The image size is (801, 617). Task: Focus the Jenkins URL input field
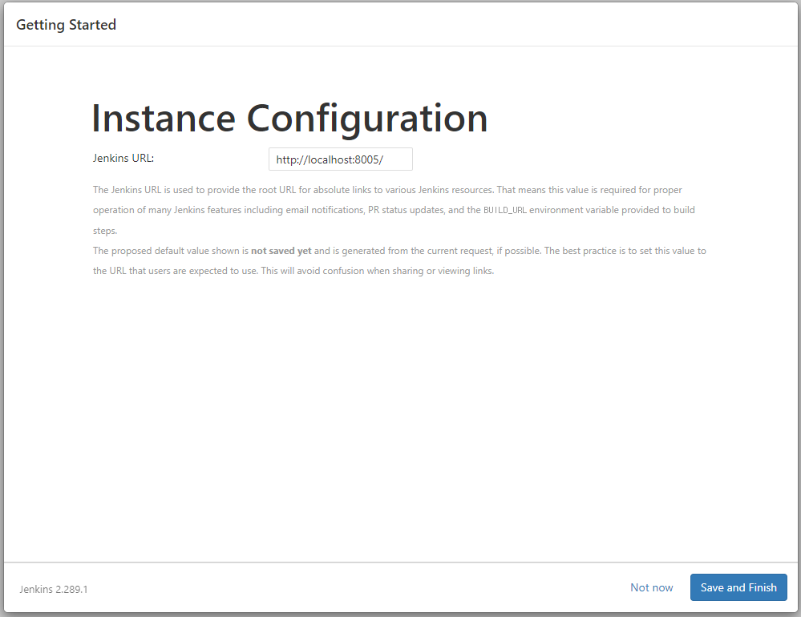(x=340, y=159)
